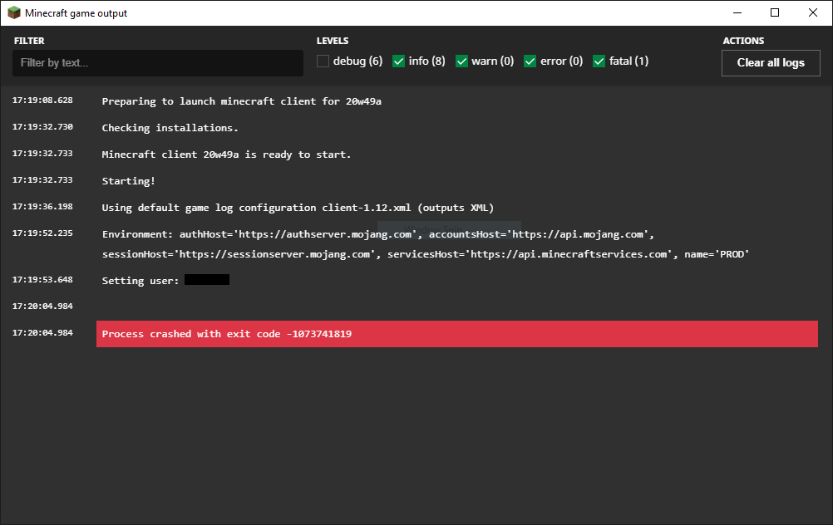Maximize the Minecraft game output window
Screen dimensions: 833x525
[775, 12]
